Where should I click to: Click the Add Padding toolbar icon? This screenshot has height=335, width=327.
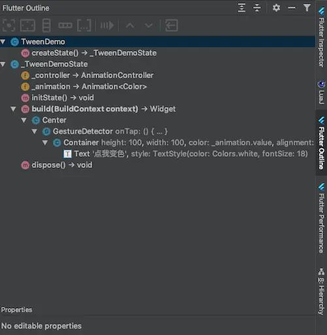point(27,26)
